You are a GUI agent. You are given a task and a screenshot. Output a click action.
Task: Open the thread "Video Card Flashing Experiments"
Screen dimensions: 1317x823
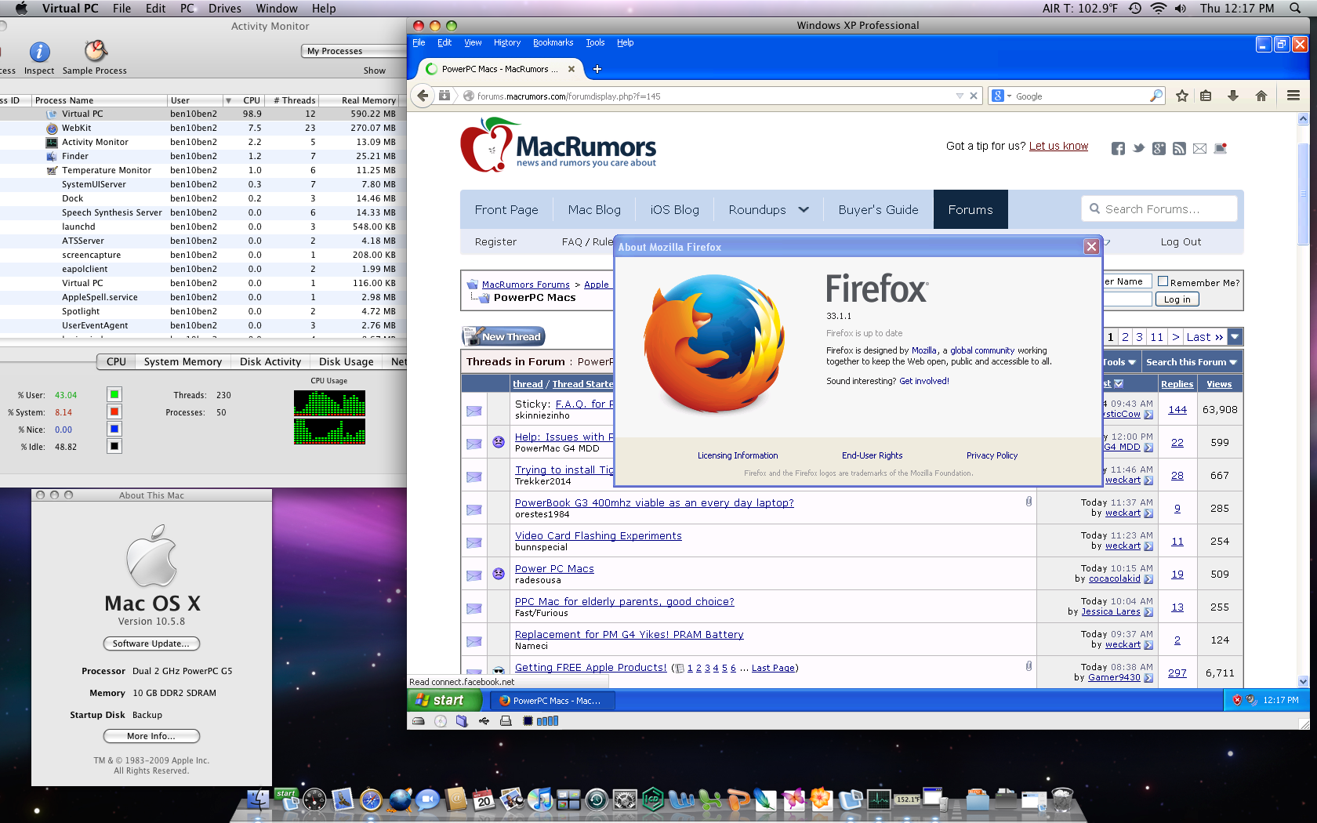(x=598, y=535)
